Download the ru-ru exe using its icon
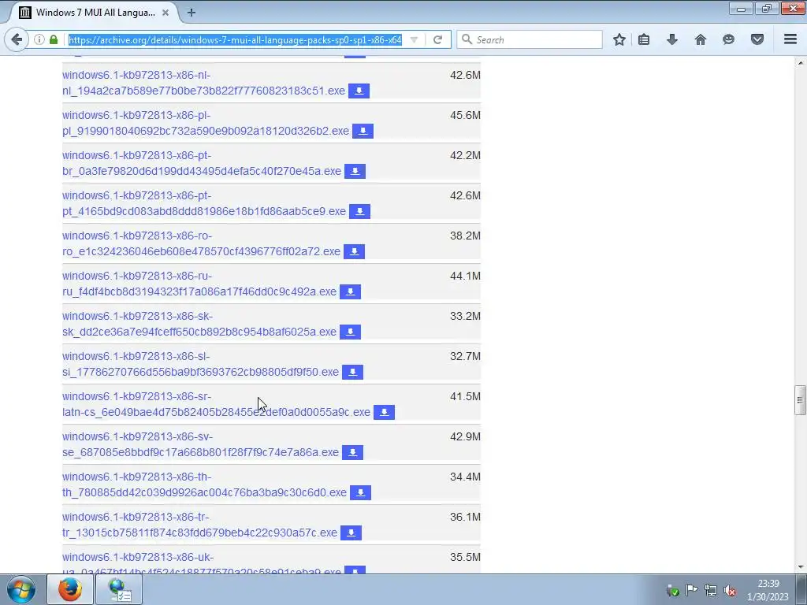Image resolution: width=807 pixels, height=605 pixels. pos(351,291)
